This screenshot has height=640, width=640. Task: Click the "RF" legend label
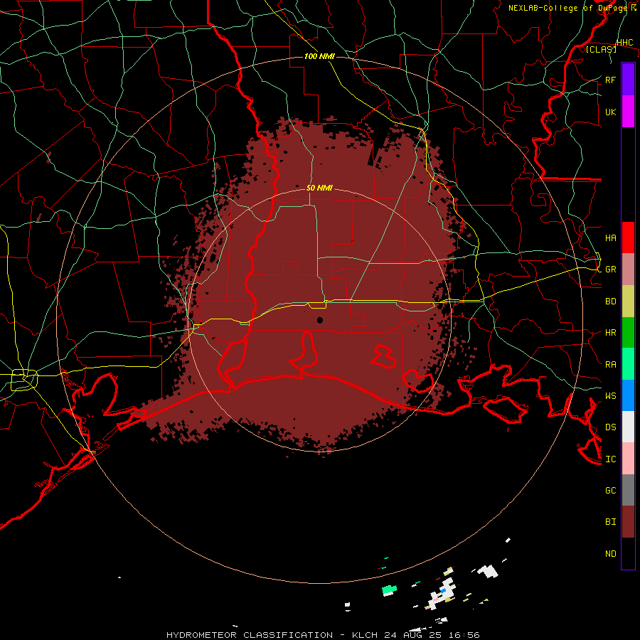(x=610, y=80)
